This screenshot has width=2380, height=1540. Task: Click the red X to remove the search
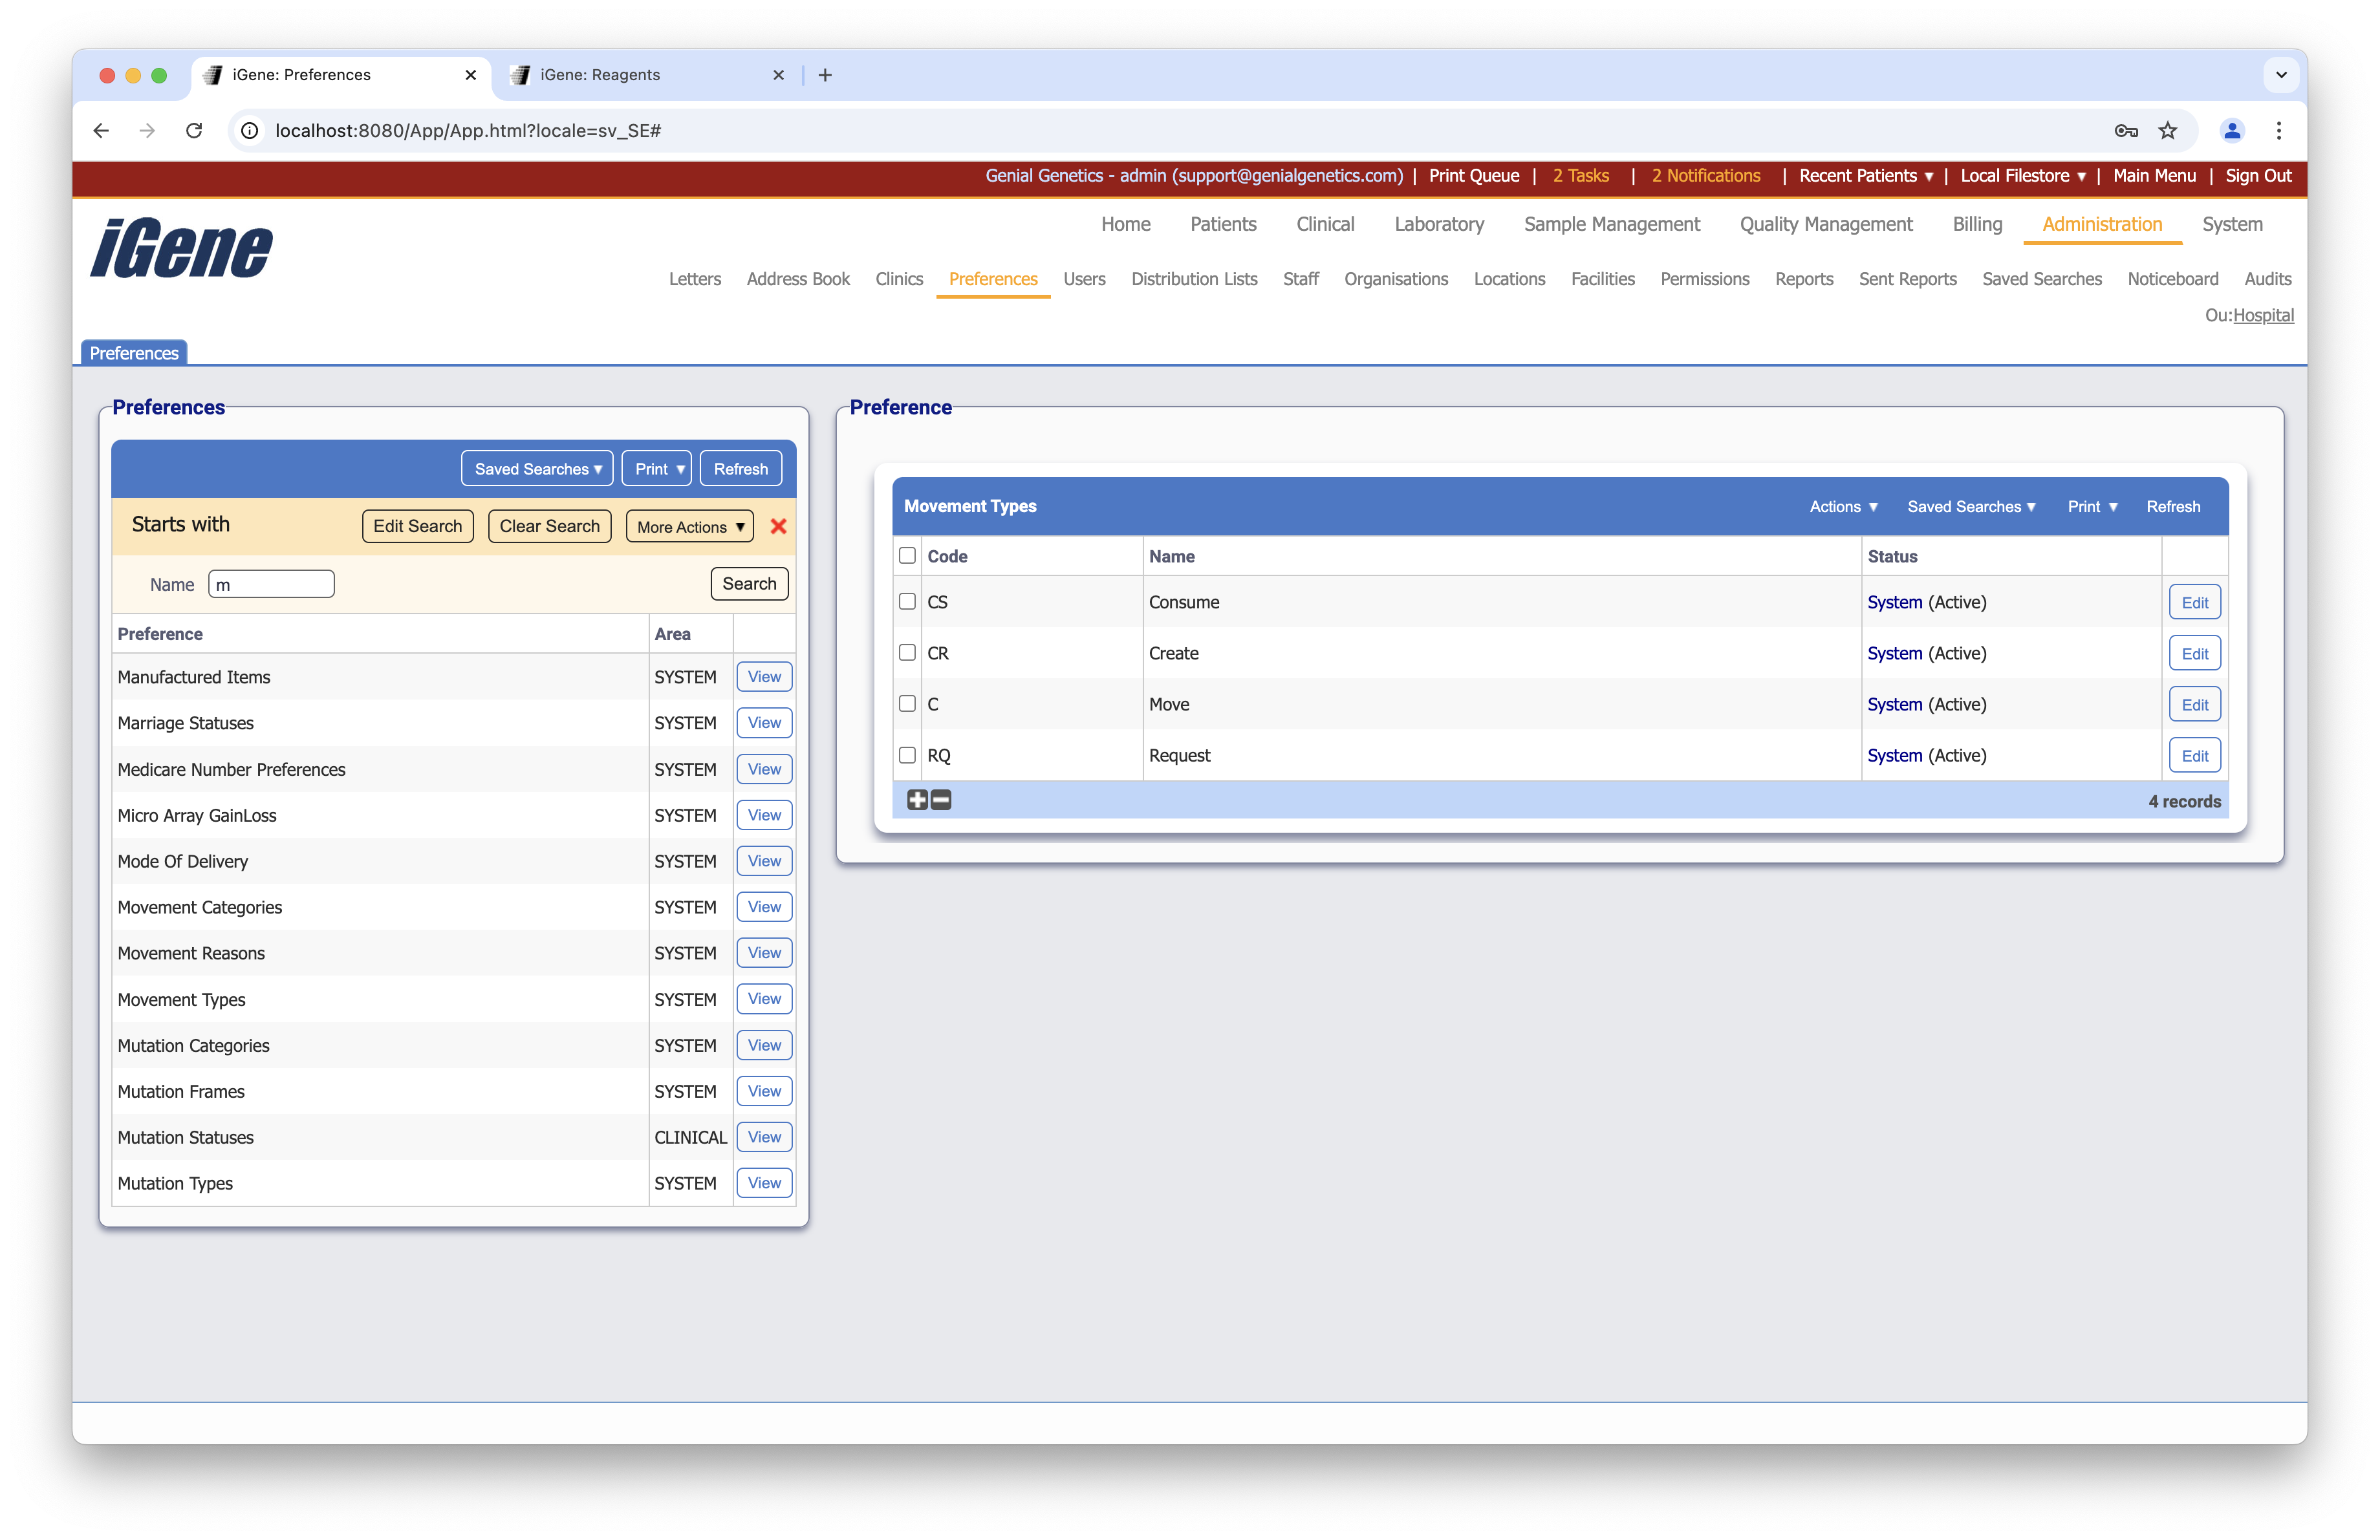click(778, 527)
